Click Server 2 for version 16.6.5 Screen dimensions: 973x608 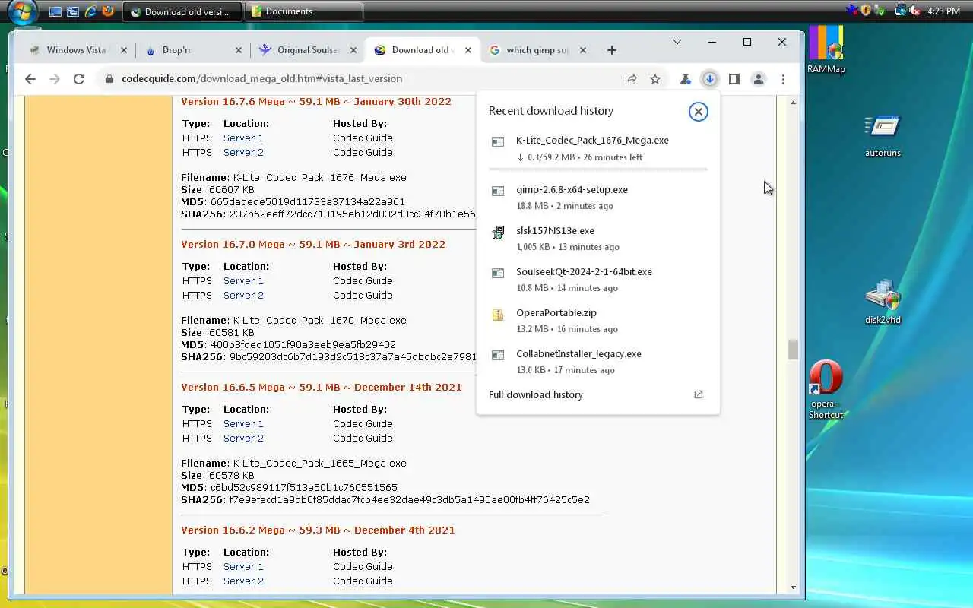point(243,439)
